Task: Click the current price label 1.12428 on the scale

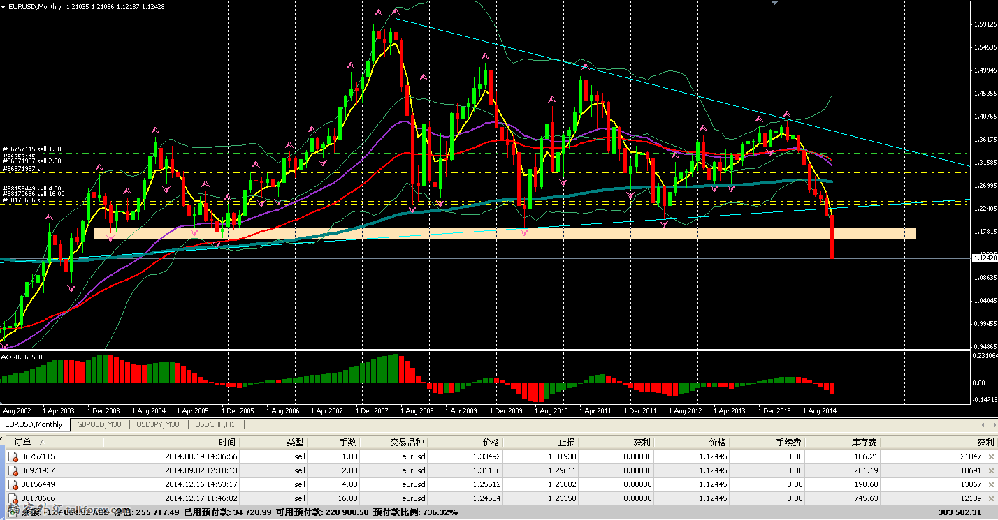Action: click(x=985, y=258)
